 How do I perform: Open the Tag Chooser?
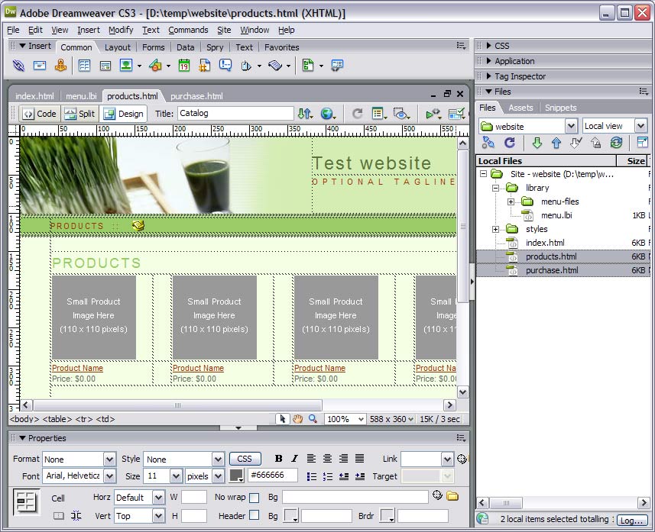pos(337,66)
